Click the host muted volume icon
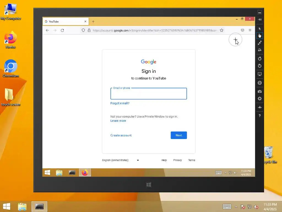Image resolution: width=282 pixels, height=212 pixels. (256, 206)
